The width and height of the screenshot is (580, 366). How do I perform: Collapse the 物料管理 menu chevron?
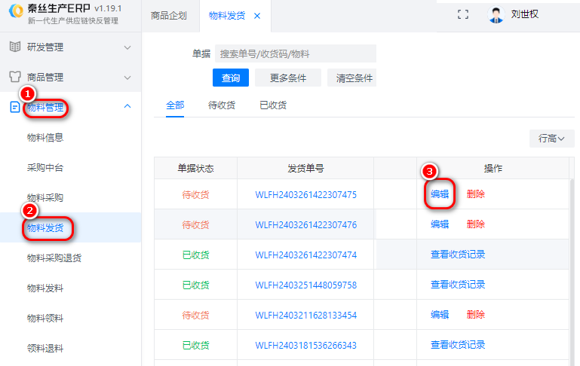[127, 107]
